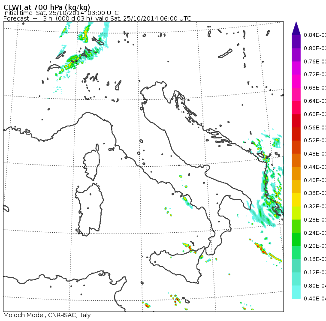Click the dark purple arrow atop the color scale
326x321 pixels.
coord(296,28)
